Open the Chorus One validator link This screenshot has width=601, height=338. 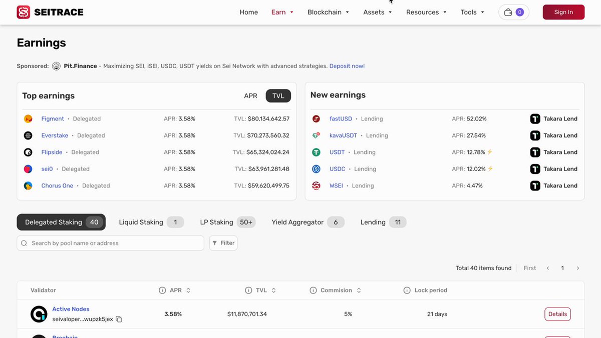(x=57, y=186)
